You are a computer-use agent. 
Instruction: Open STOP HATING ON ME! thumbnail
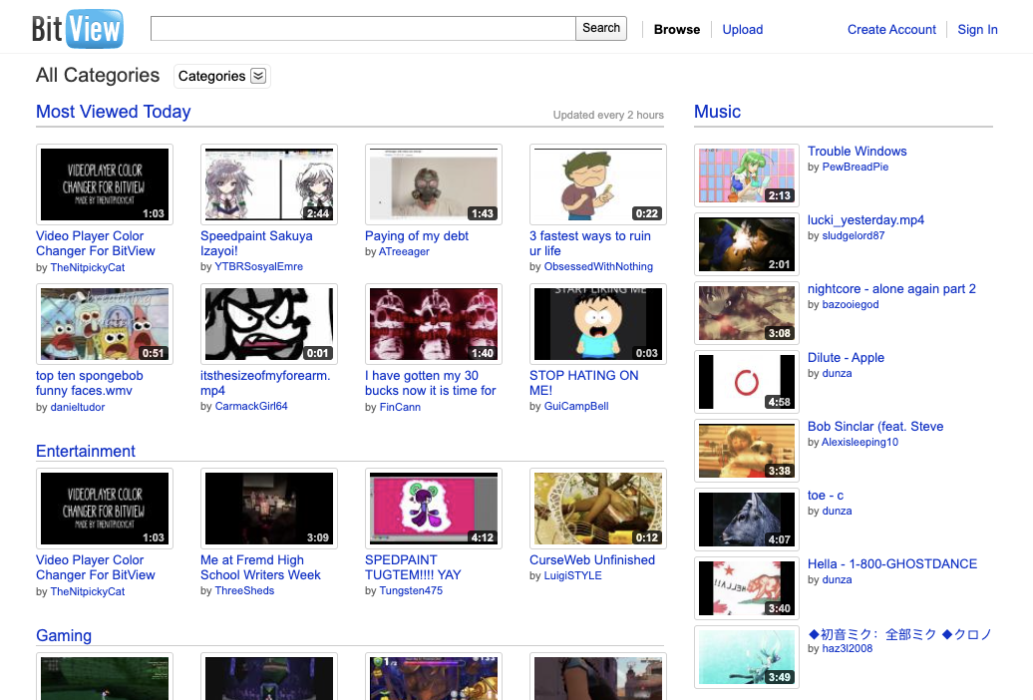[598, 324]
